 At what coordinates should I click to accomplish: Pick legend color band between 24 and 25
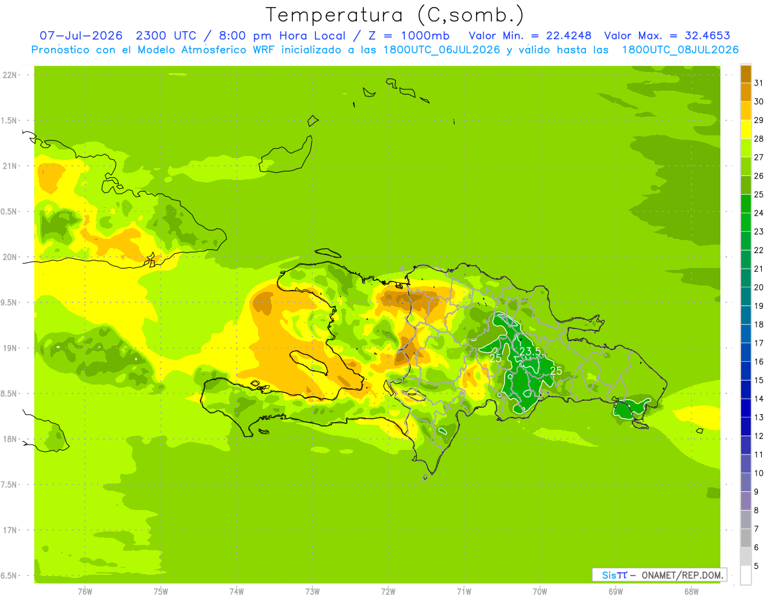tap(746, 203)
